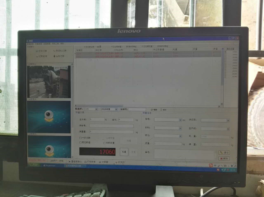Open the first menu in the menu bar
Screen dimensions: 264x197
click(29, 44)
